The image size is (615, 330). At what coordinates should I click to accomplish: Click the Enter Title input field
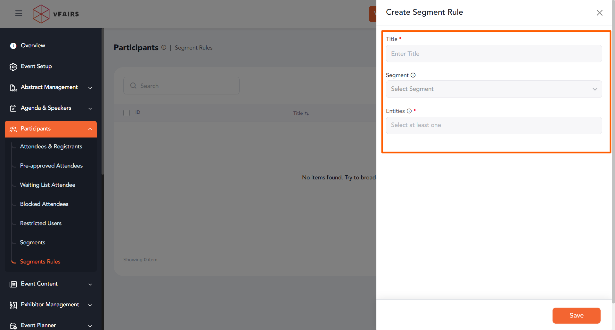click(494, 54)
